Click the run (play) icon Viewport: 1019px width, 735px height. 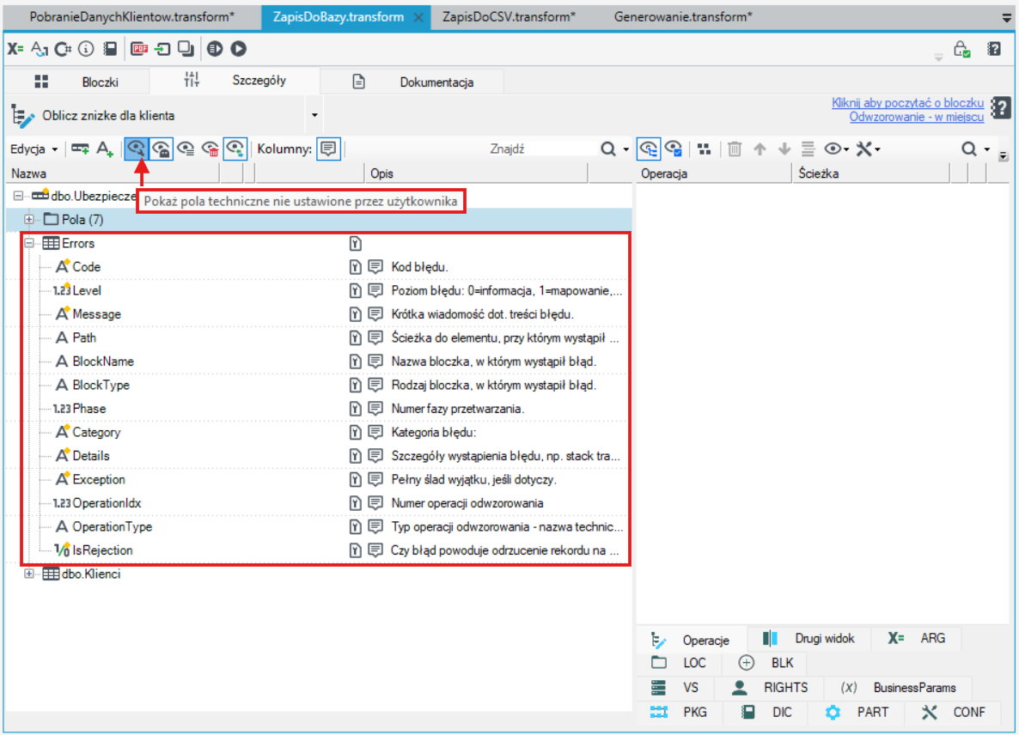(x=239, y=49)
